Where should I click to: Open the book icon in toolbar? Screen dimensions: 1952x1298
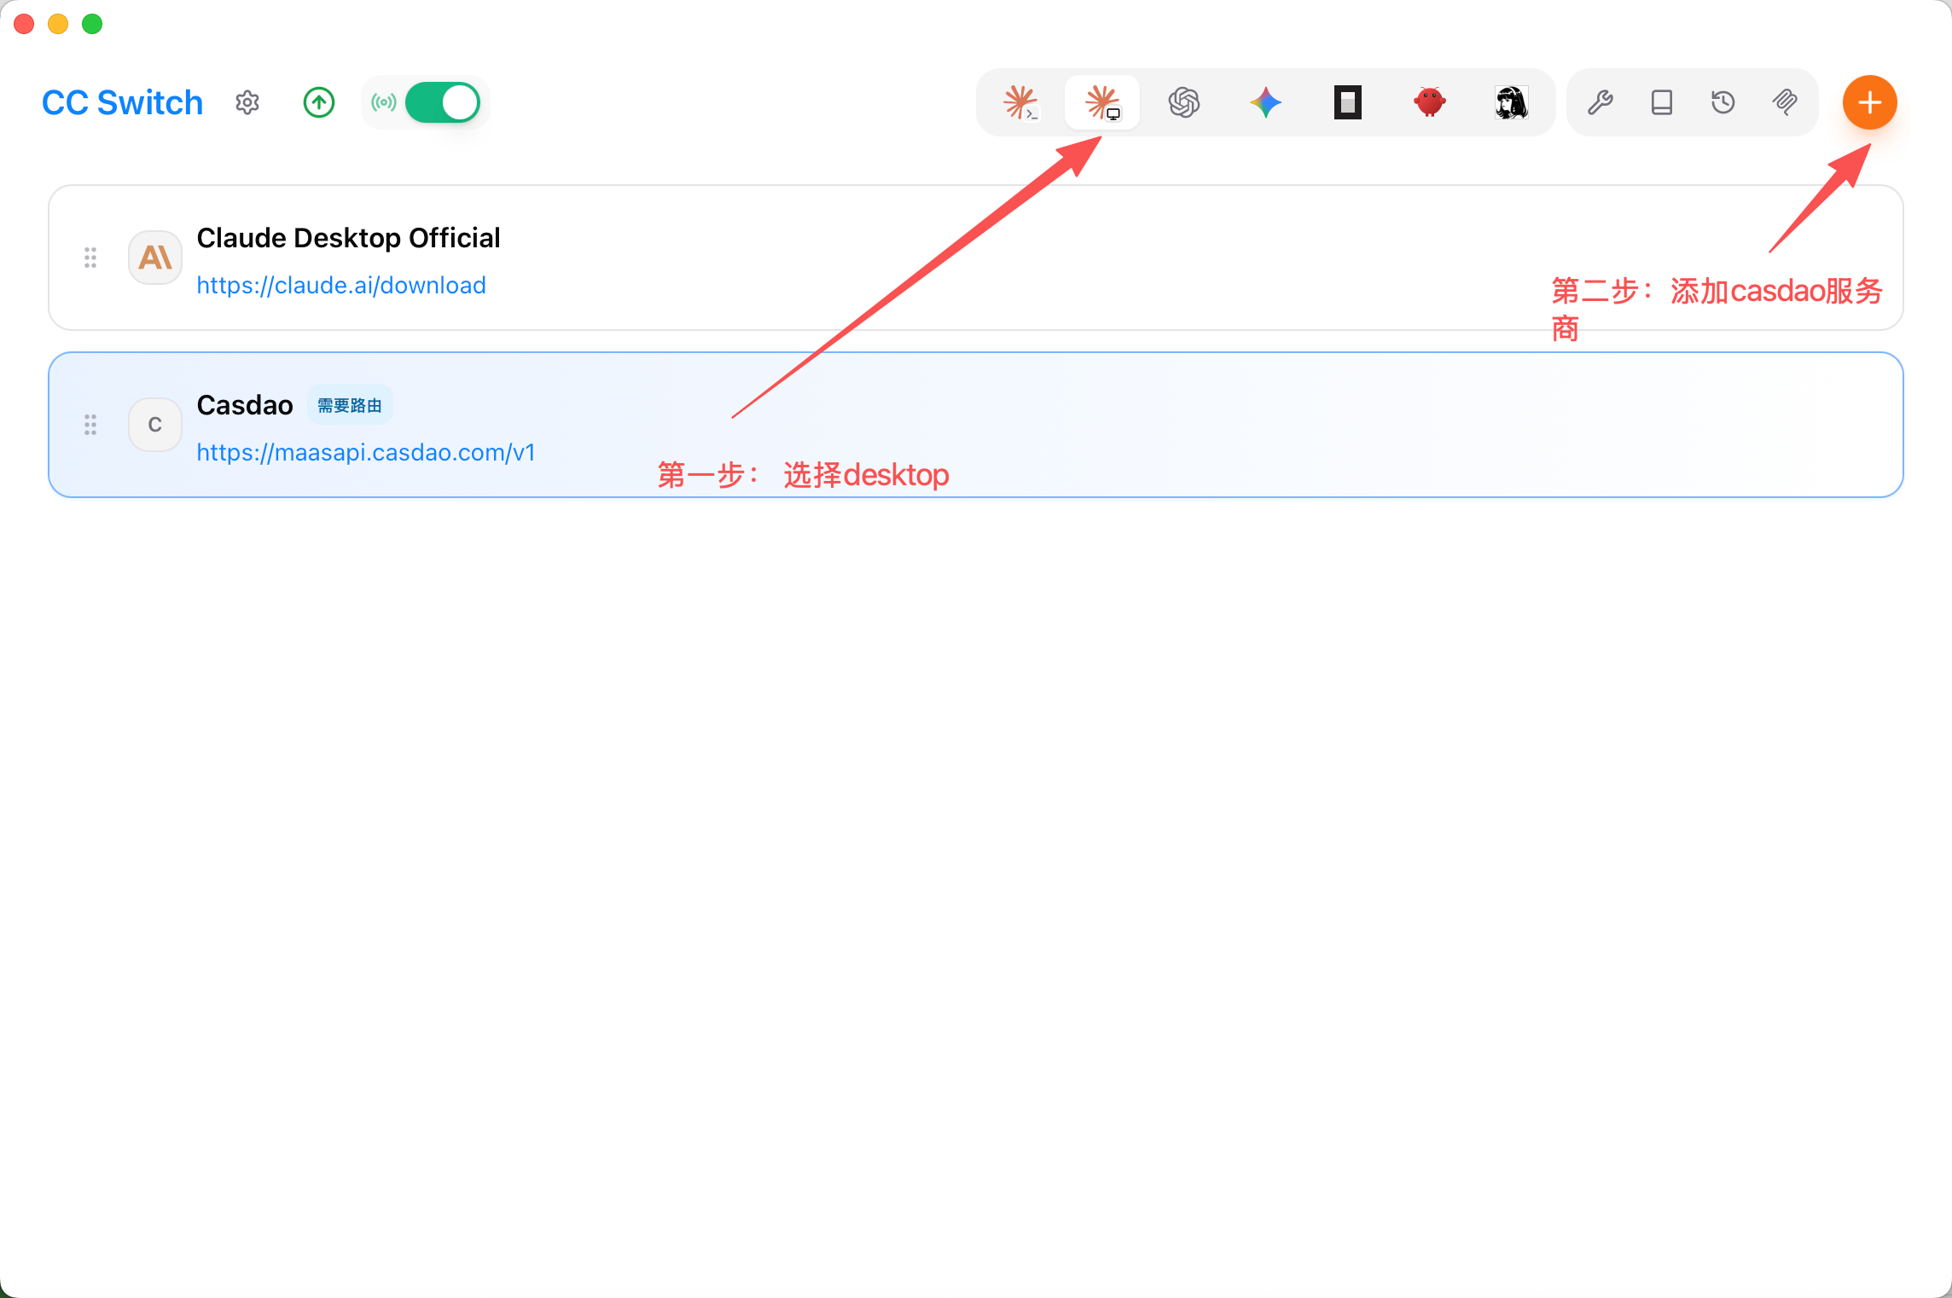1662,102
